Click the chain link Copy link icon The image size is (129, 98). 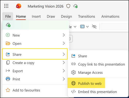(74, 64)
